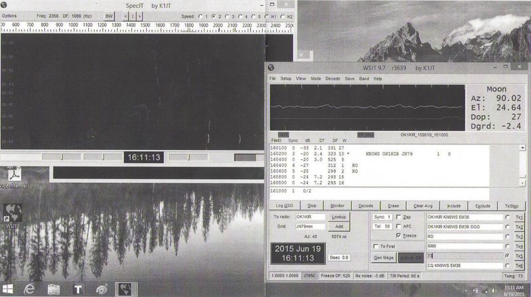The width and height of the screenshot is (531, 297).
Task: Click the Tx3 button
Action: point(519,237)
